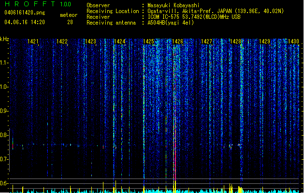Click the 1429 time marker
This screenshot has height=193, width=304.
(264, 41)
